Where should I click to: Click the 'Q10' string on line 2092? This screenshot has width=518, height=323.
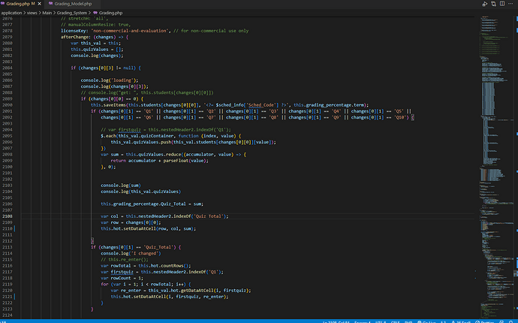401,117
